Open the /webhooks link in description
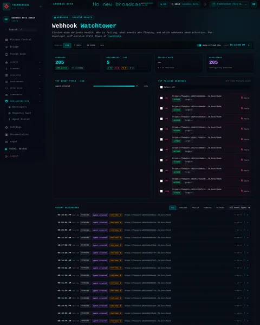 tap(115, 36)
